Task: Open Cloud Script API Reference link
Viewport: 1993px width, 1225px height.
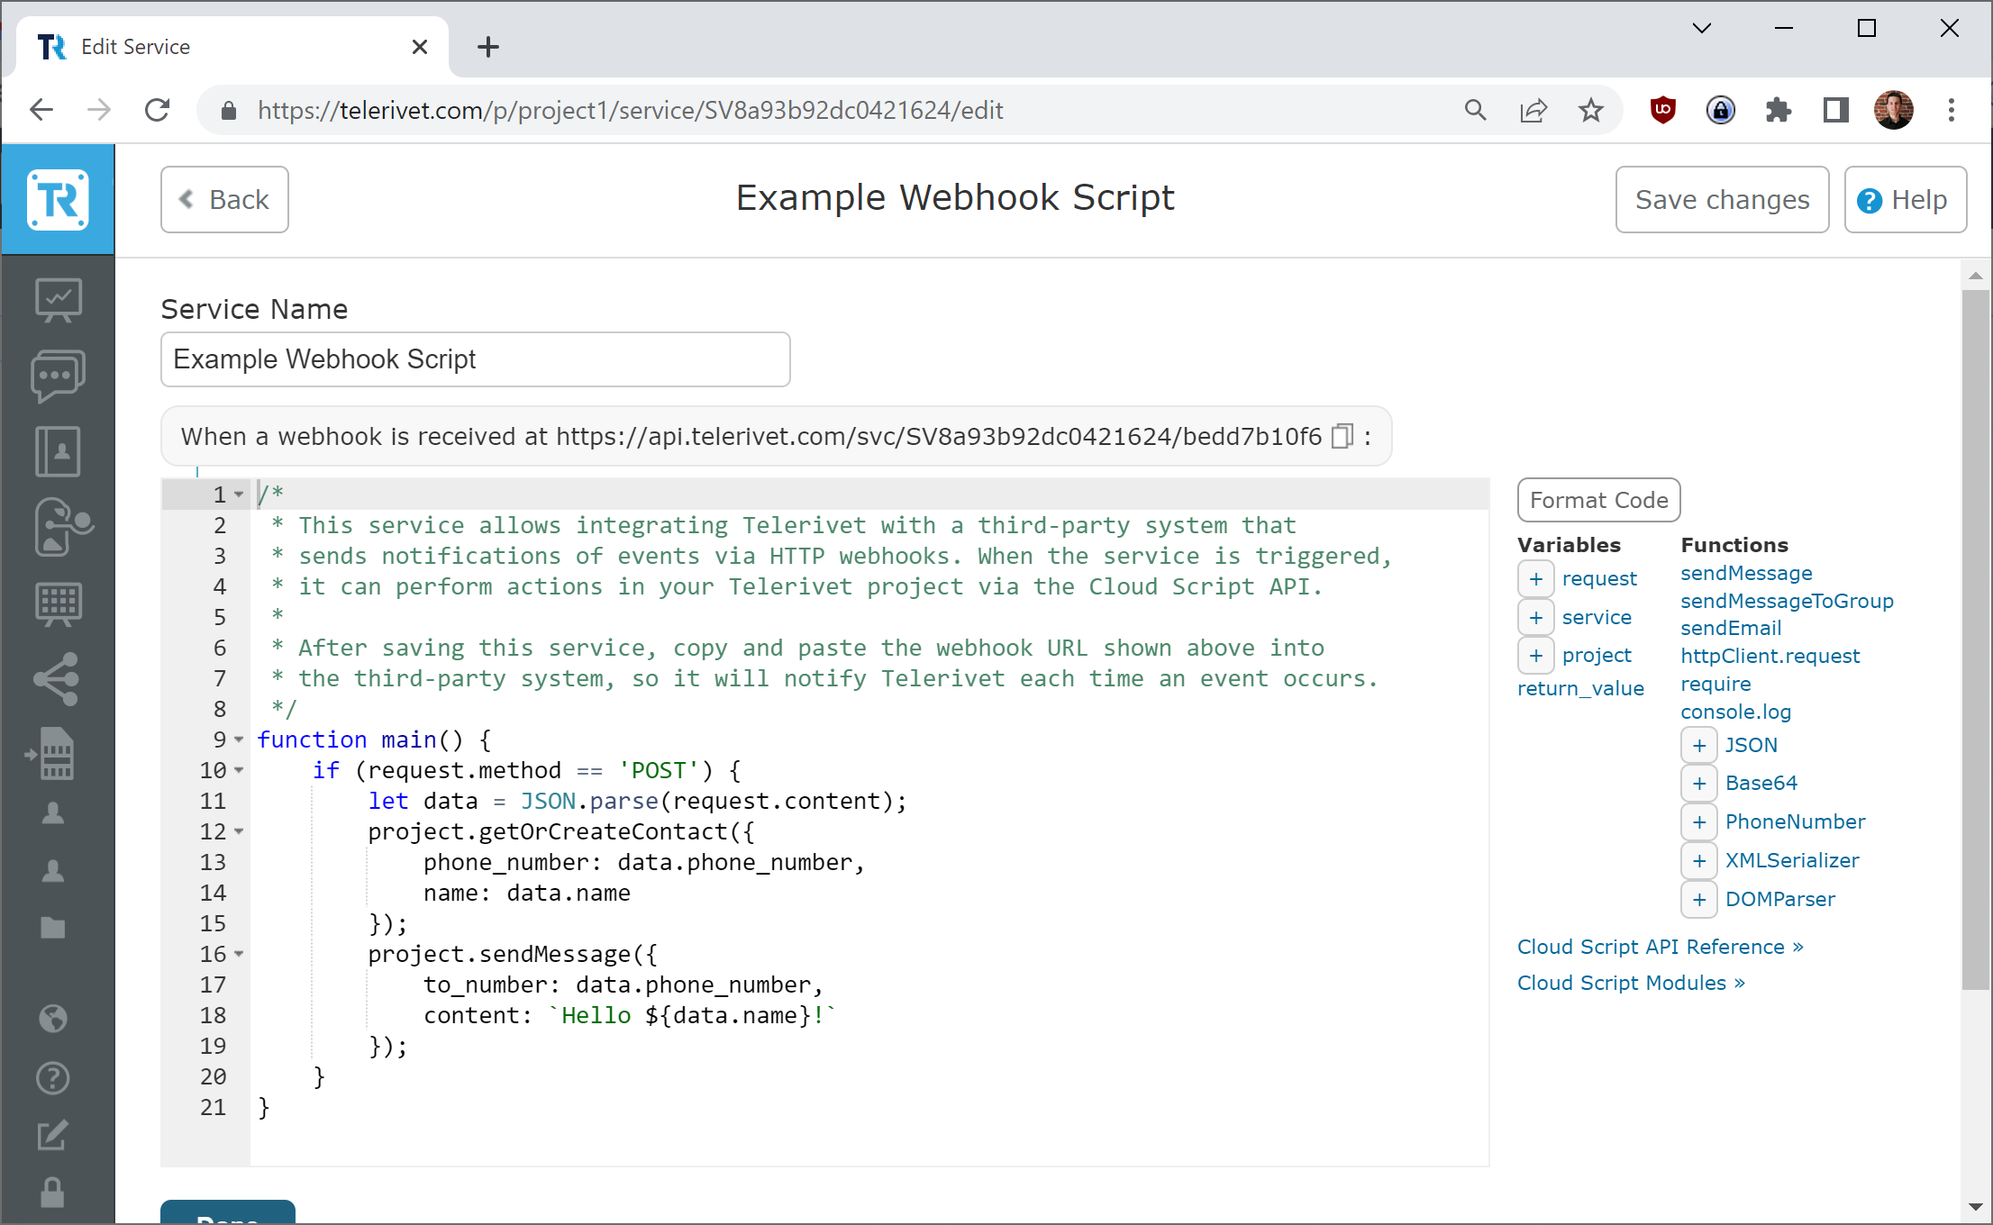Action: 1660,947
